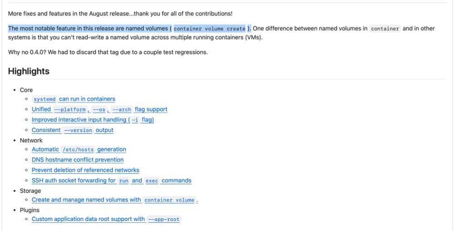This screenshot has width=454, height=231.
Task: Open the Unified --platform flag support link
Action: (99, 109)
